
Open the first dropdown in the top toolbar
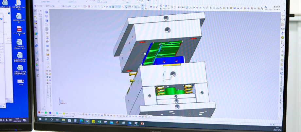tap(39, 6)
